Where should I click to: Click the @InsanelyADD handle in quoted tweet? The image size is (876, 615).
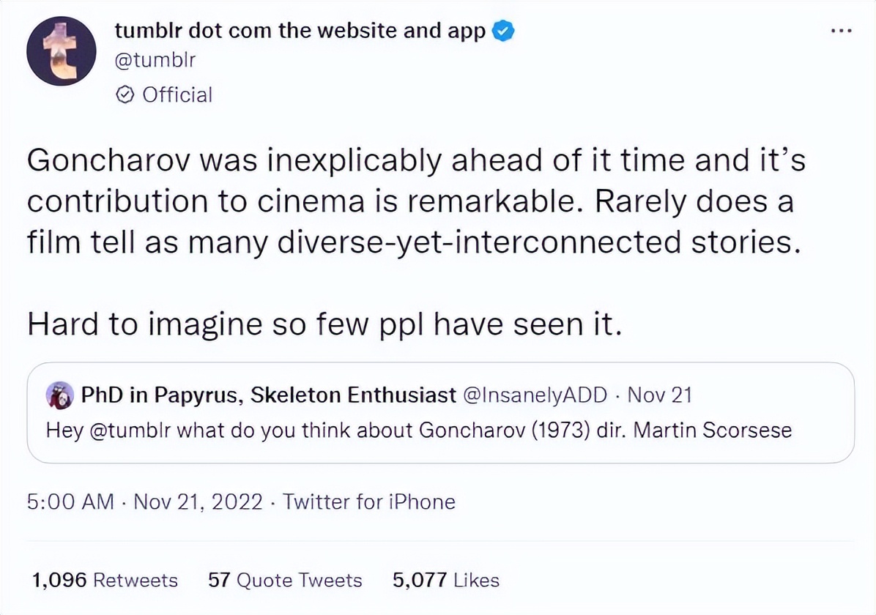[x=535, y=395]
